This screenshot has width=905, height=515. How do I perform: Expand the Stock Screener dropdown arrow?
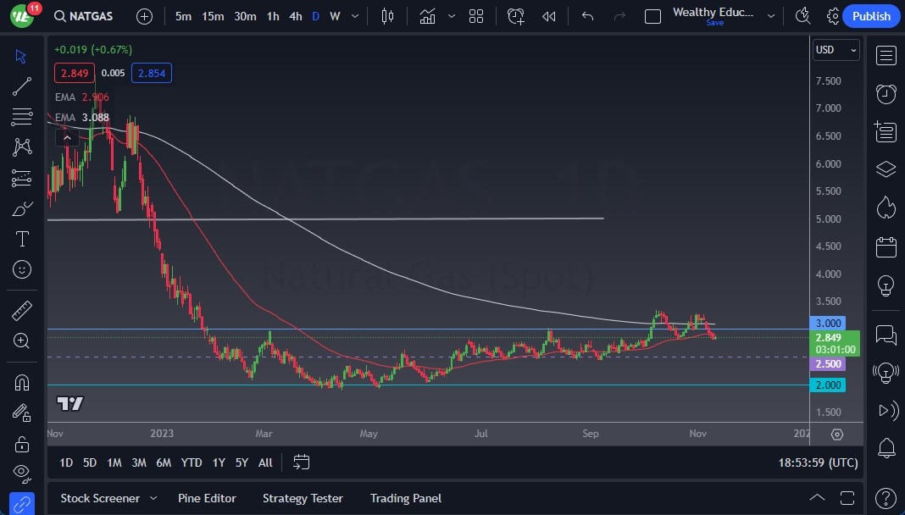click(x=153, y=498)
